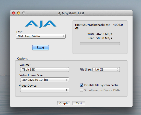Image resolution: width=141 pixels, height=115 pixels.
Task: Close the AJA System Test window
Action: coord(14,13)
